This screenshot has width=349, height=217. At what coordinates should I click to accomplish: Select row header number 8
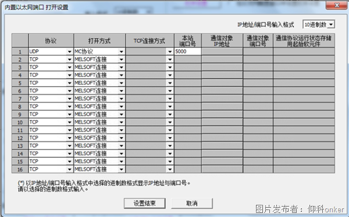point(20,106)
